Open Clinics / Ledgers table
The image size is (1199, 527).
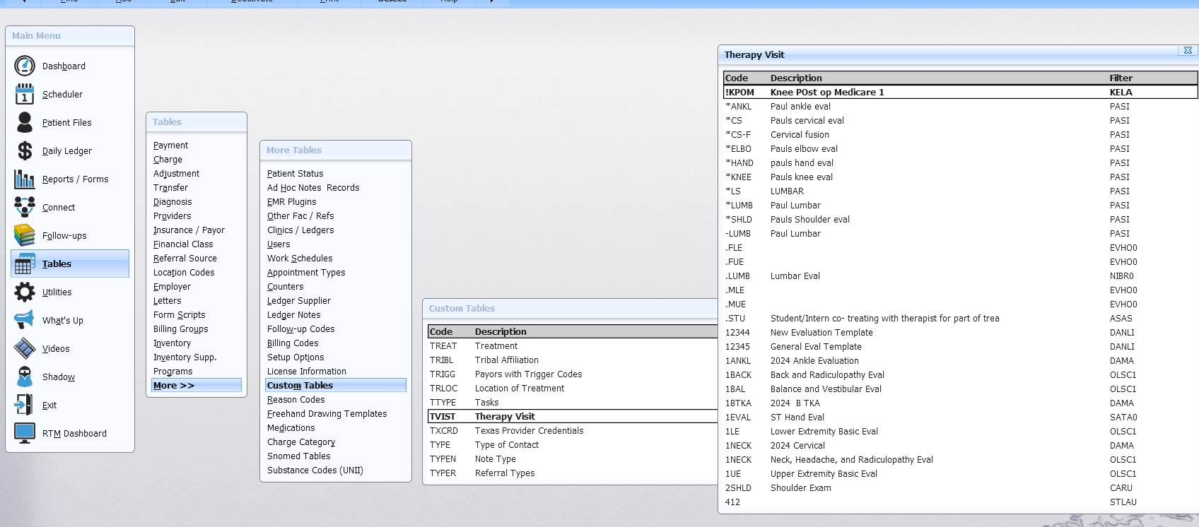[x=300, y=230]
